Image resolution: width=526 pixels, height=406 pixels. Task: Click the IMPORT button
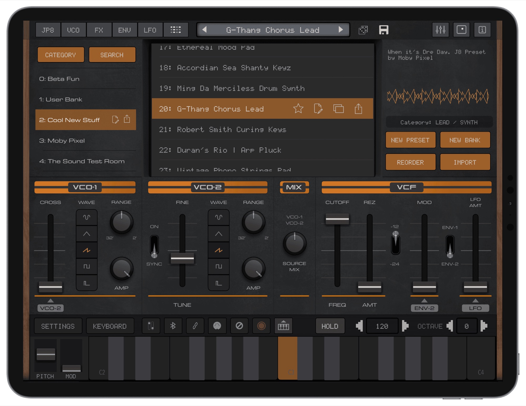[465, 162]
